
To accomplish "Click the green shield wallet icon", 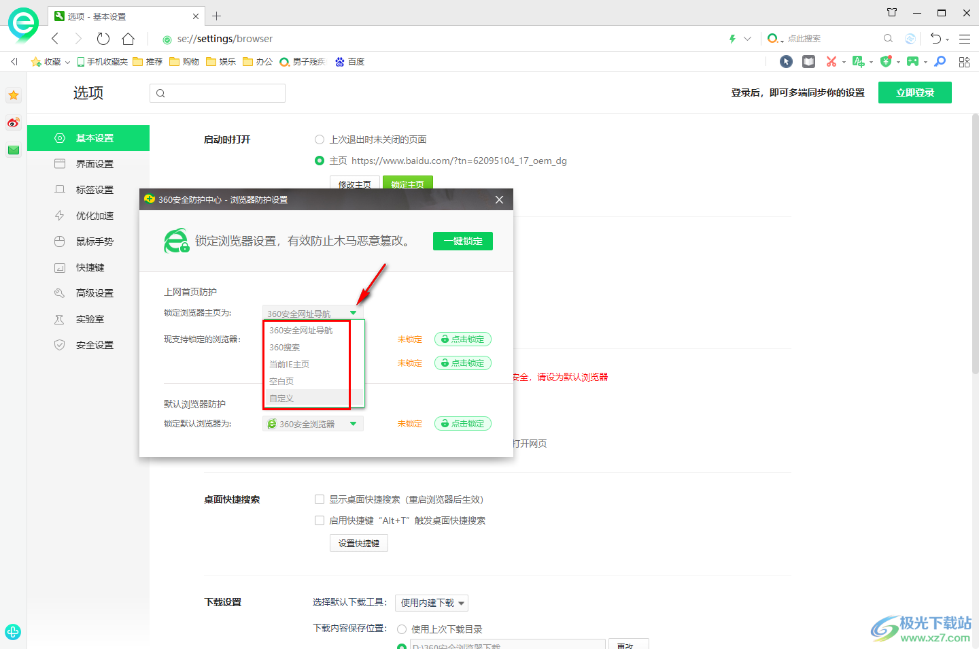I will point(885,61).
